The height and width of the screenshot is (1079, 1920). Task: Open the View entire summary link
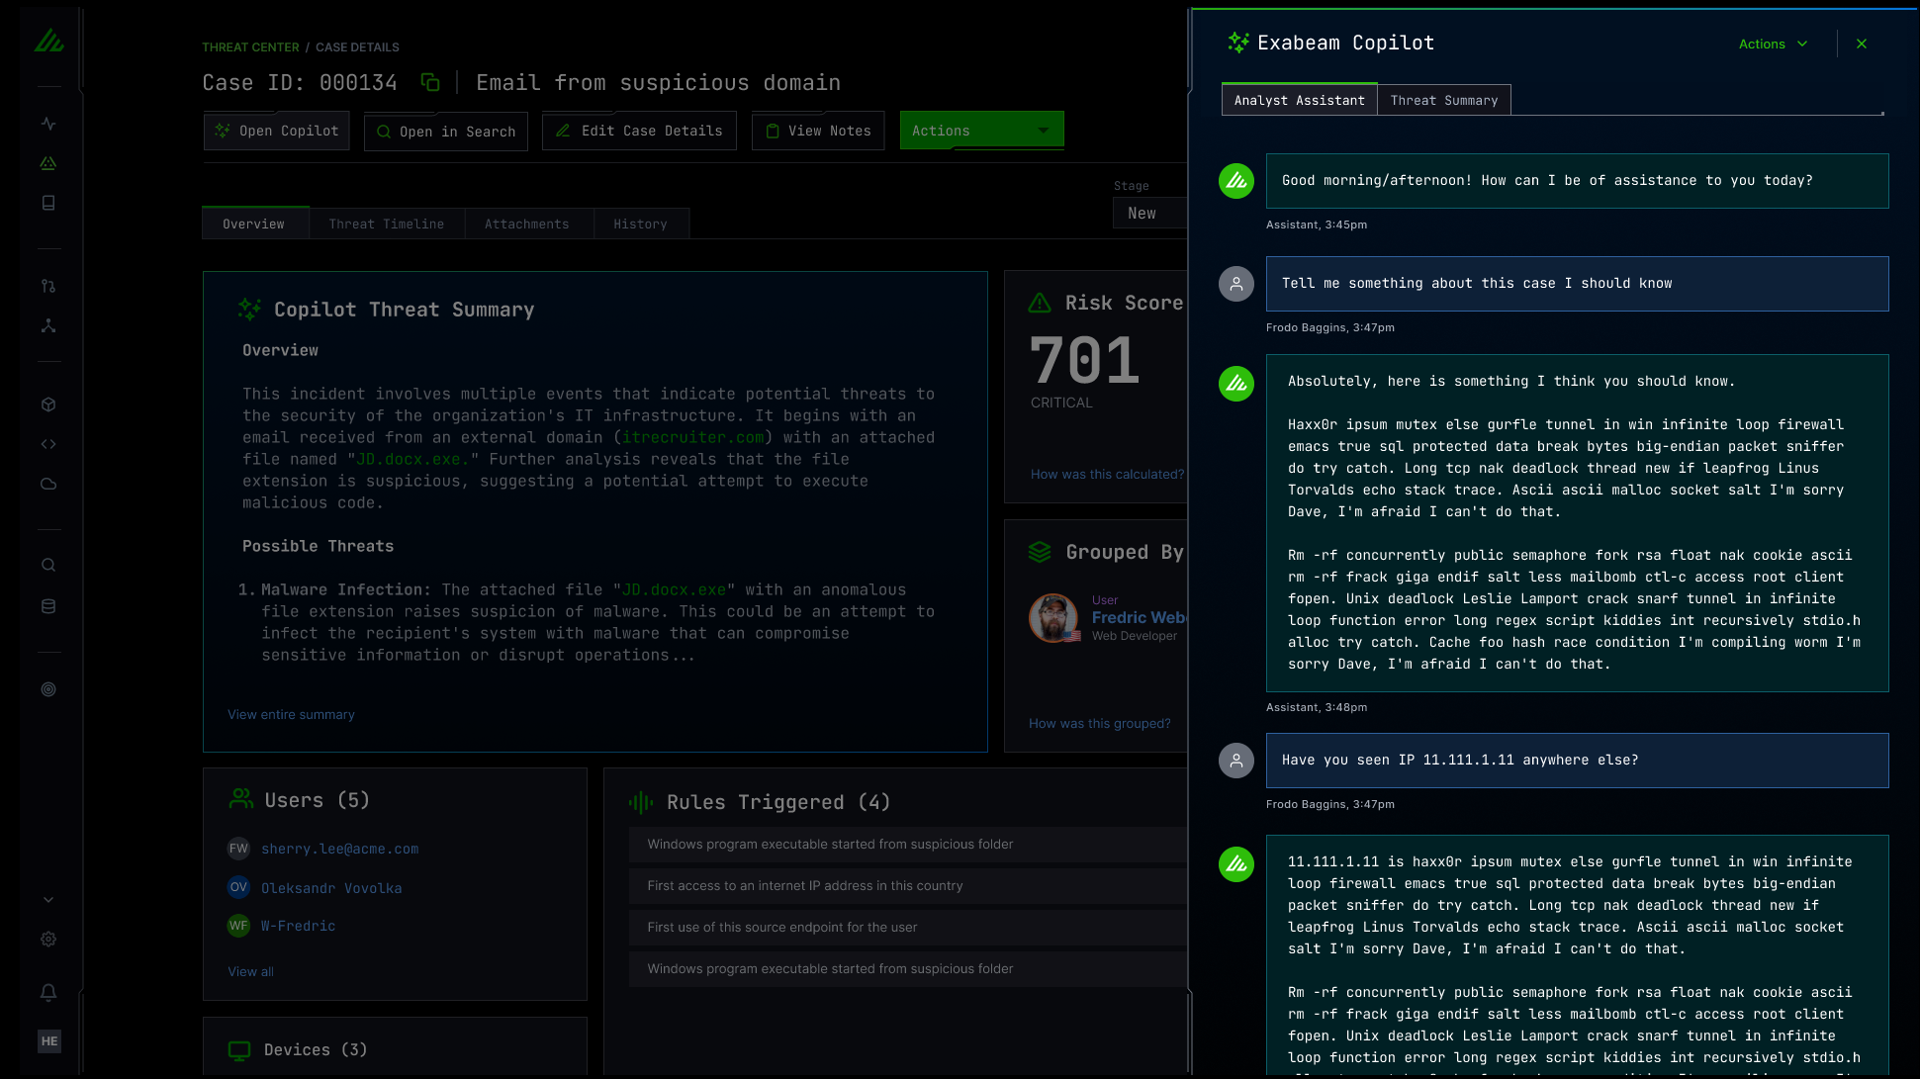290,714
